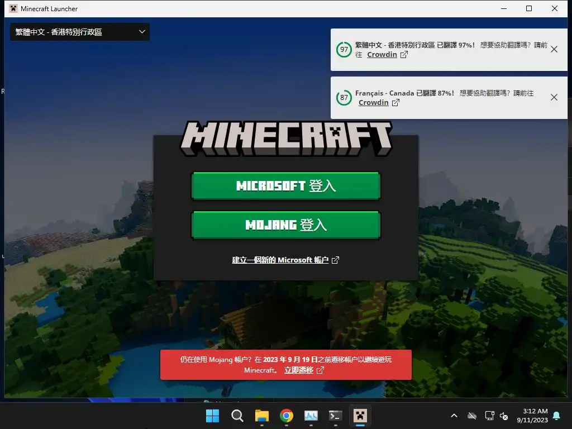The height and width of the screenshot is (429, 572).
Task: Click the Microsoft 登入 button
Action: pos(286,186)
